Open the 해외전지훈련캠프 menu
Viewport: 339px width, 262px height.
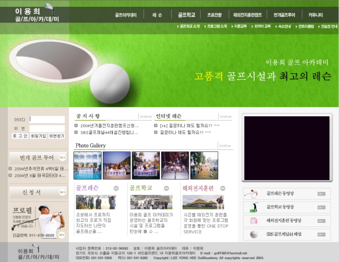[x=247, y=15]
